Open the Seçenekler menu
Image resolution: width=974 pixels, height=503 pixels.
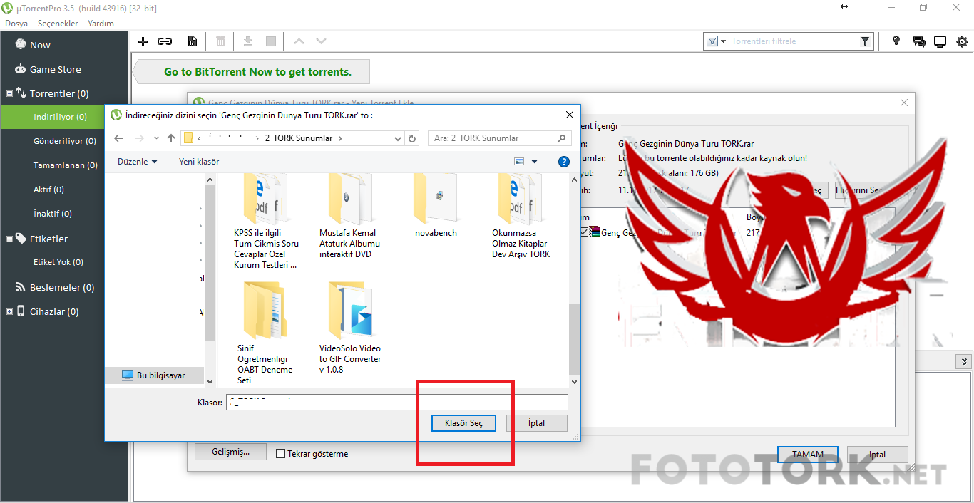click(x=58, y=24)
